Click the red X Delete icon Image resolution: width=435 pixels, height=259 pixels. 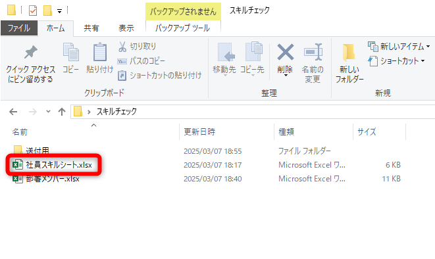(286, 53)
